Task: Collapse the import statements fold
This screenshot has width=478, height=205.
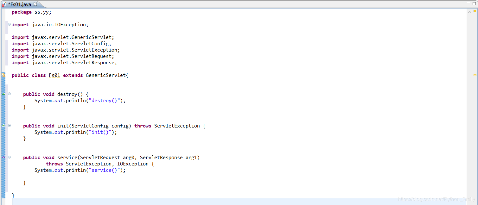Action: click(x=9, y=24)
